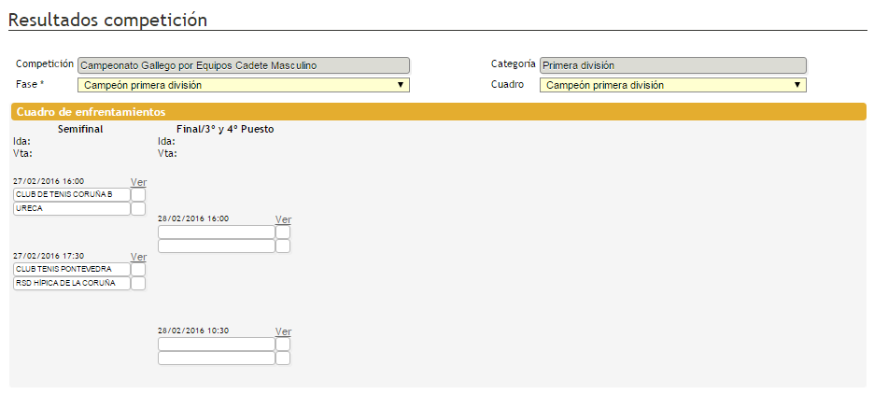Open the Fase dropdown
Image resolution: width=874 pixels, height=394 pixels.
click(243, 85)
